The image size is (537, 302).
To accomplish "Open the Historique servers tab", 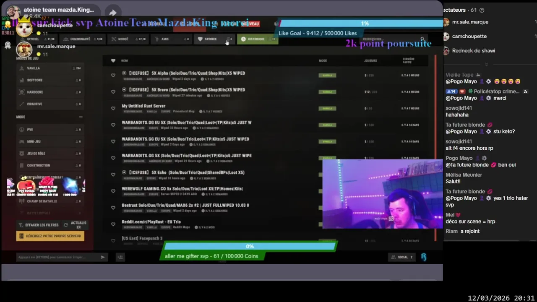I will (258, 39).
